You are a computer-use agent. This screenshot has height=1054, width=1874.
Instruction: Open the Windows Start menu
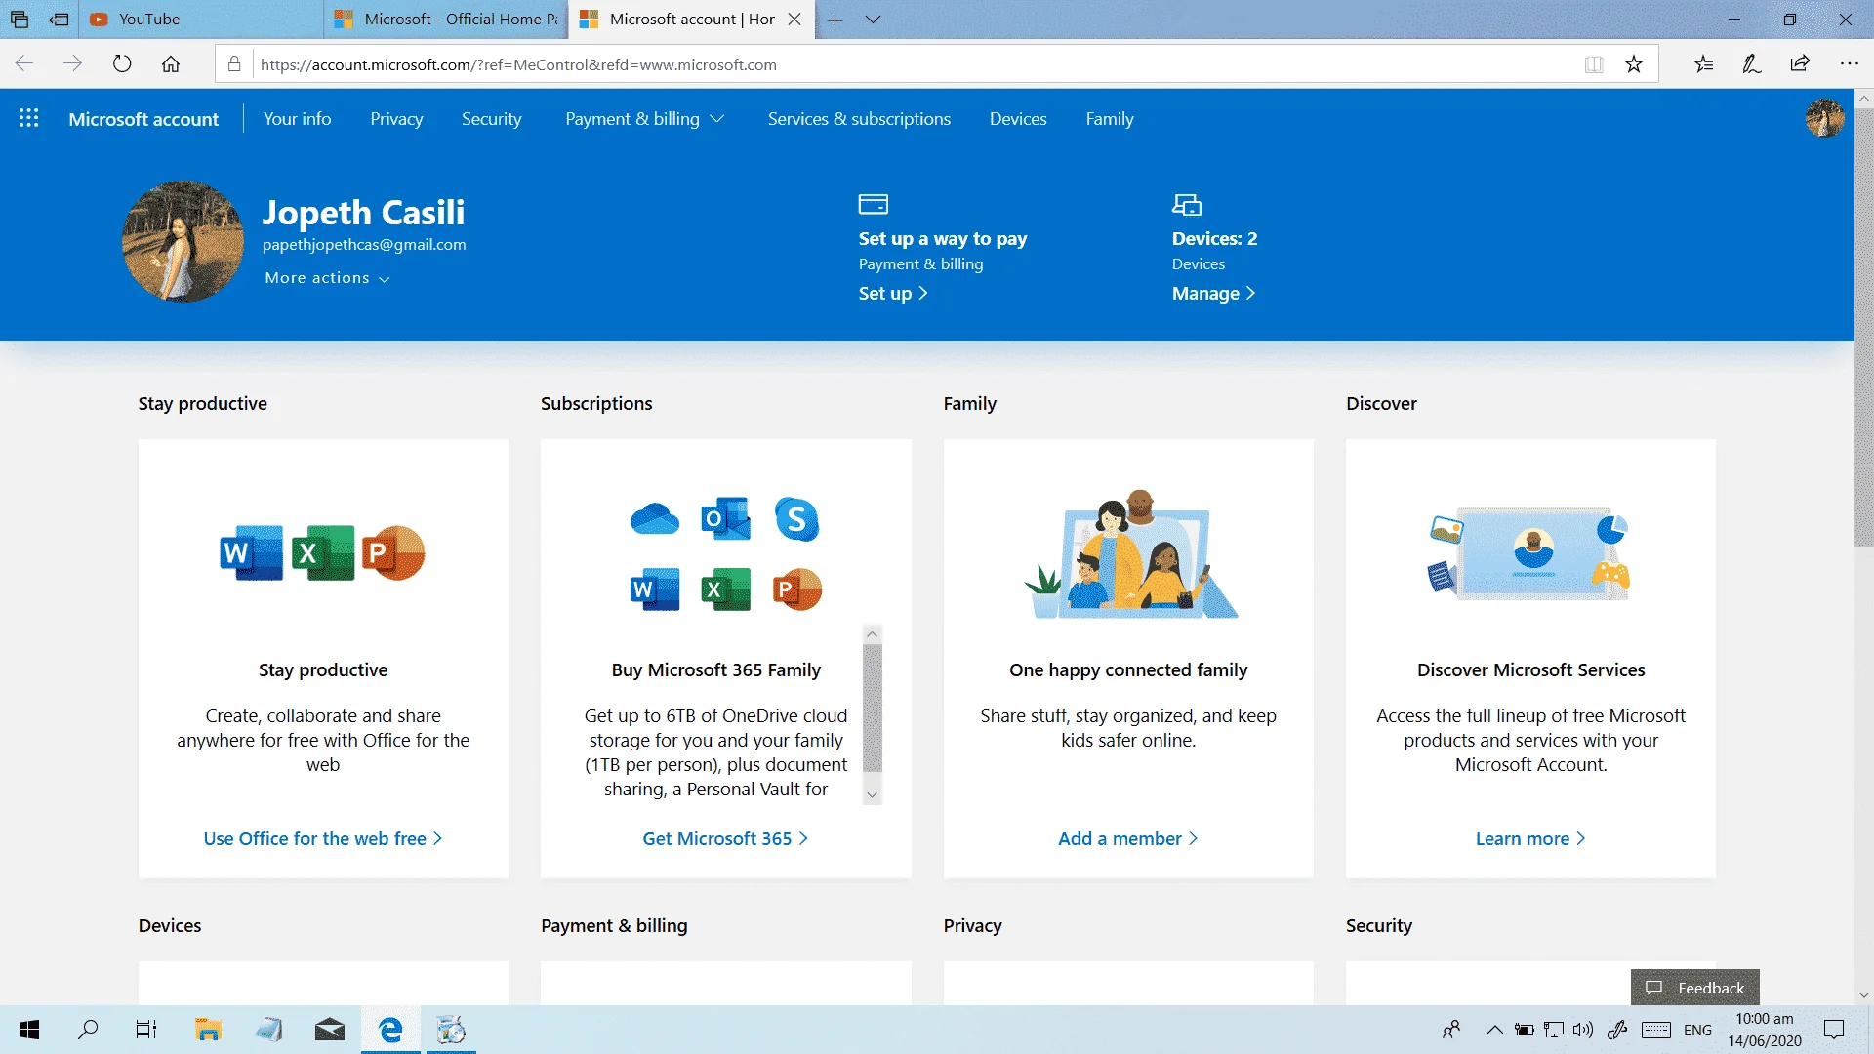(x=29, y=1030)
